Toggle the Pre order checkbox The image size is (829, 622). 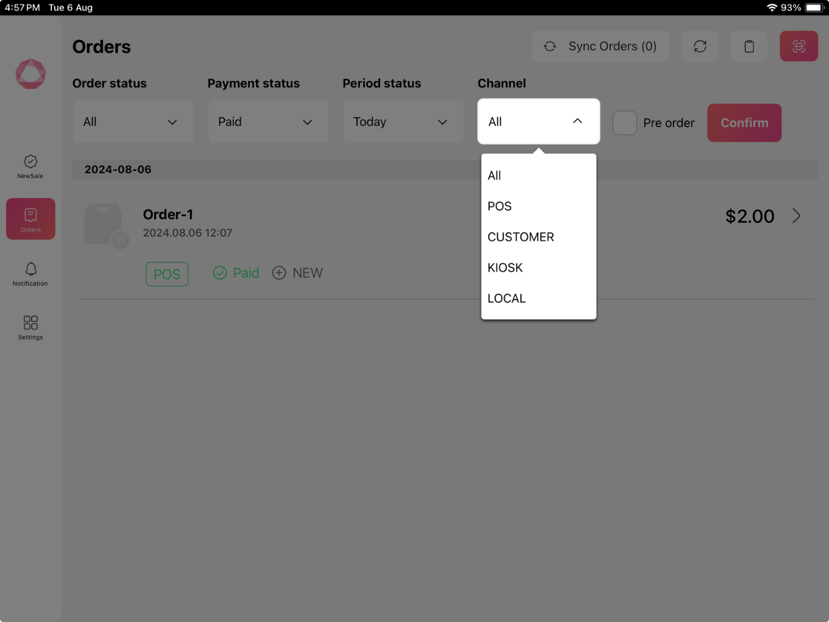(x=625, y=123)
